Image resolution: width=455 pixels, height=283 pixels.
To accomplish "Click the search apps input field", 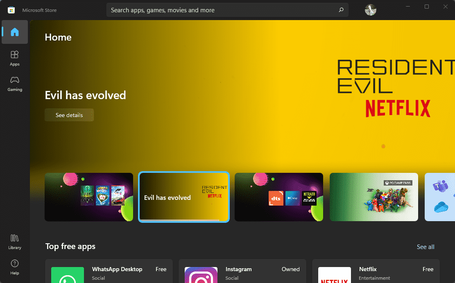I will (x=227, y=10).
